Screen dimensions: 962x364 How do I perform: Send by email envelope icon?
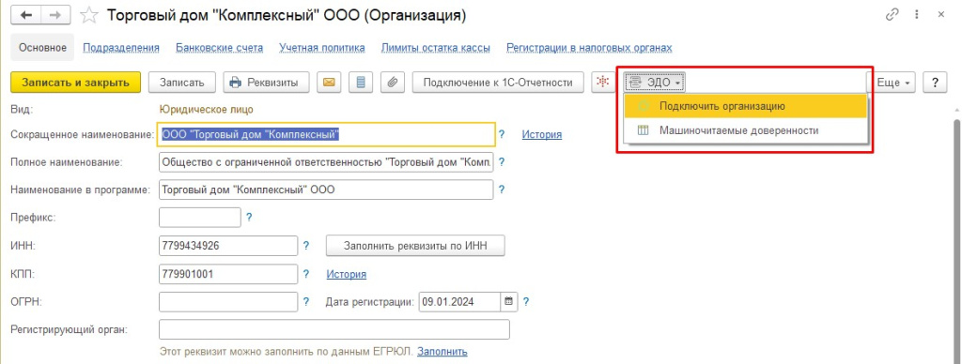330,83
